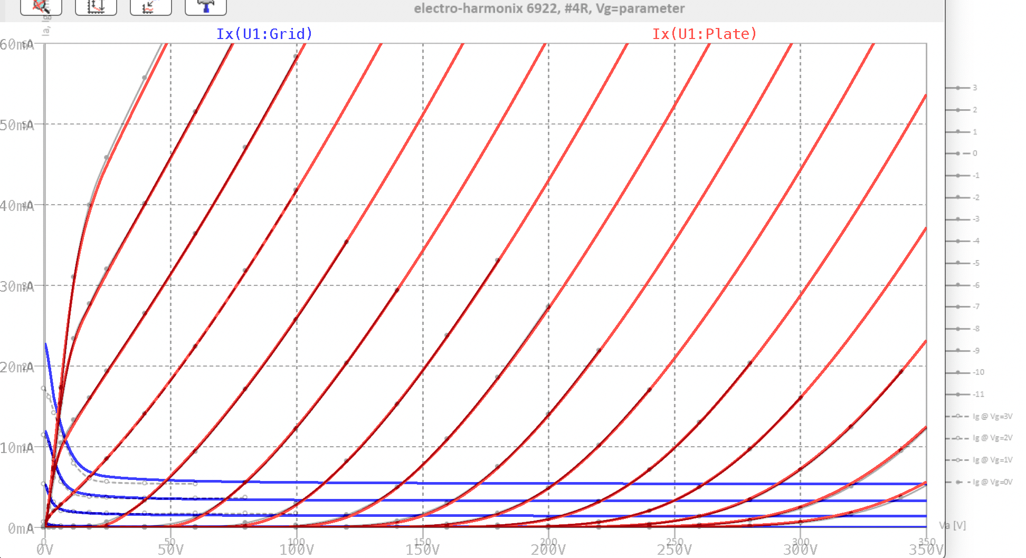Click the 350V x-axis label

926,550
